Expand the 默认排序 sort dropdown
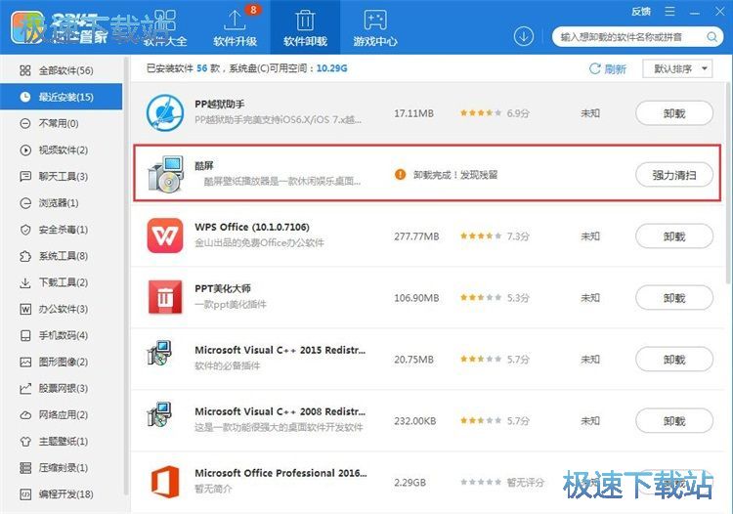733x514 pixels. tap(677, 69)
